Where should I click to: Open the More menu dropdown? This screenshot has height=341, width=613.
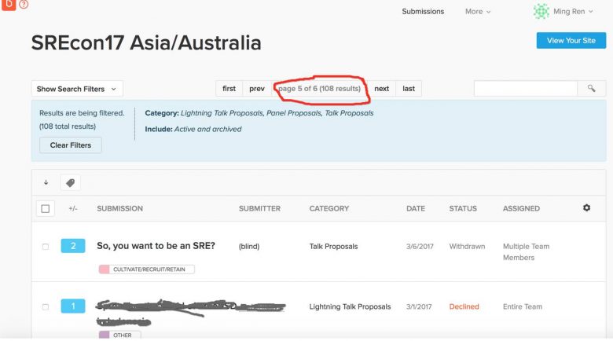[477, 11]
